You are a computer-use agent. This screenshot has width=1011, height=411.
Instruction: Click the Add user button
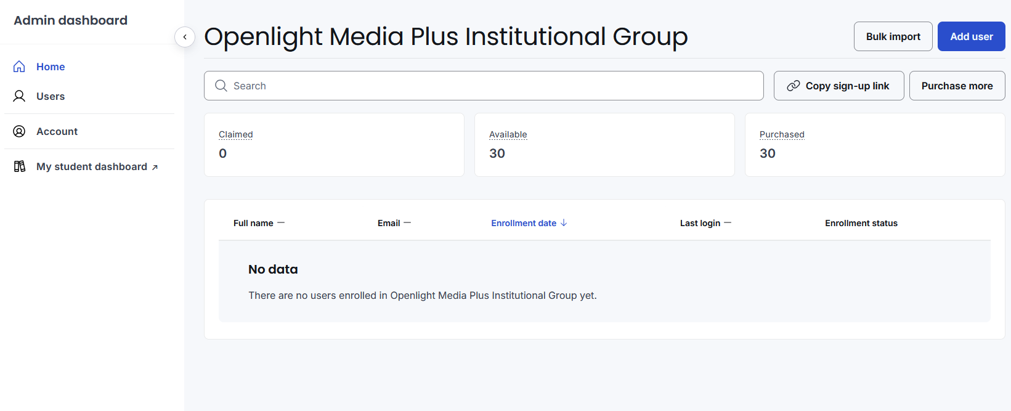971,36
